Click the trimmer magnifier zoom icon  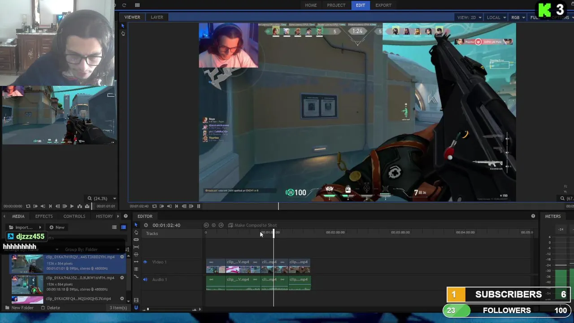click(x=90, y=198)
